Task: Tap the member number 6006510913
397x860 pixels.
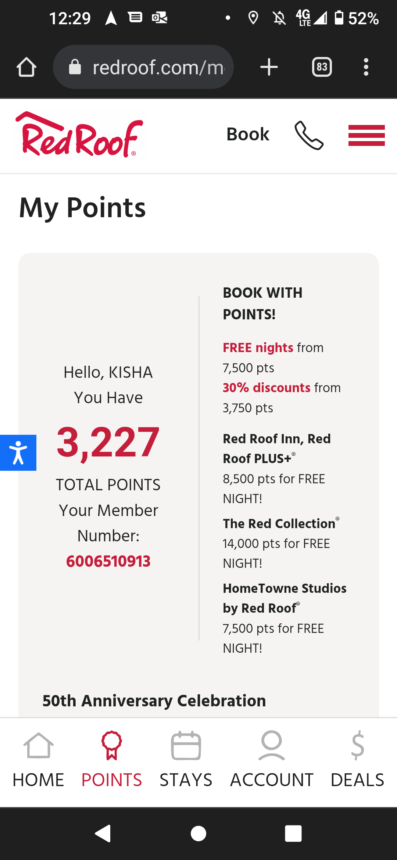Action: coord(108,561)
